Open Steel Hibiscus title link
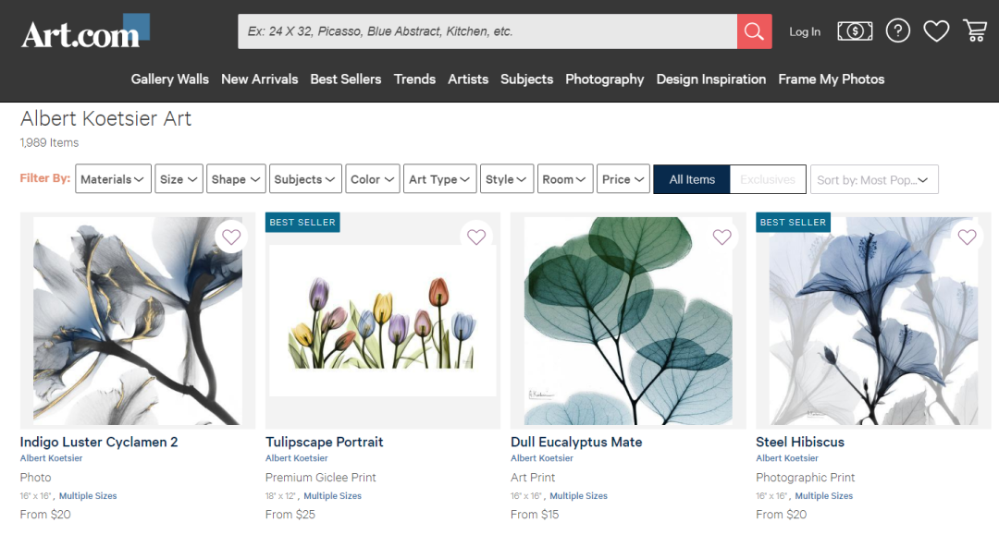 point(799,442)
